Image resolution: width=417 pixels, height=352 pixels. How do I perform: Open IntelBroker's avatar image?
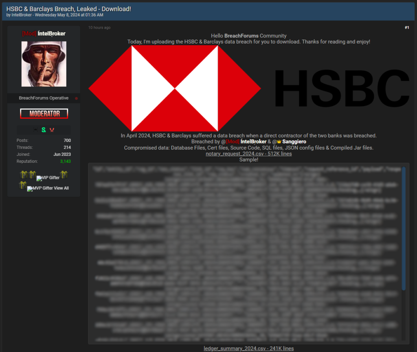(44, 64)
